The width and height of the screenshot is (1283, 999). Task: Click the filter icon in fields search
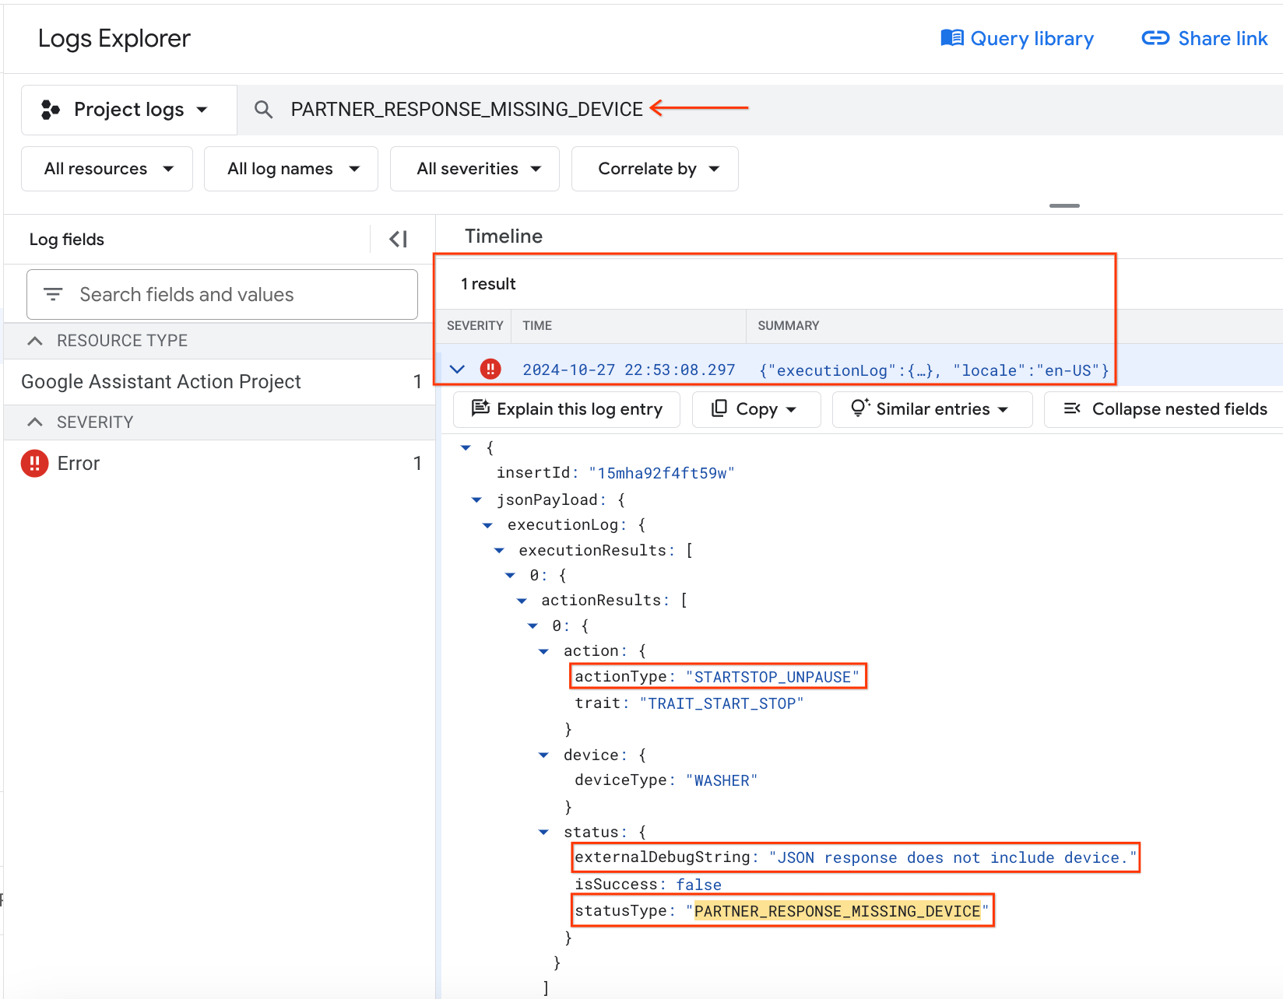pos(53,294)
